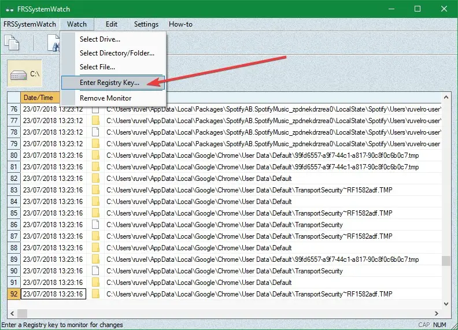Click the NUM indicator in status bar
The height and width of the screenshot is (330, 458).
click(439, 325)
